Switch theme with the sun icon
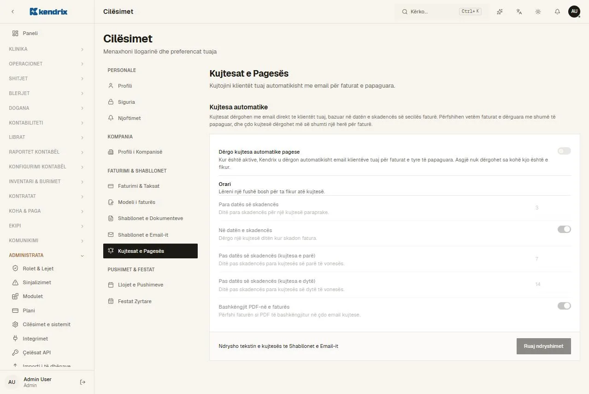 tap(538, 12)
